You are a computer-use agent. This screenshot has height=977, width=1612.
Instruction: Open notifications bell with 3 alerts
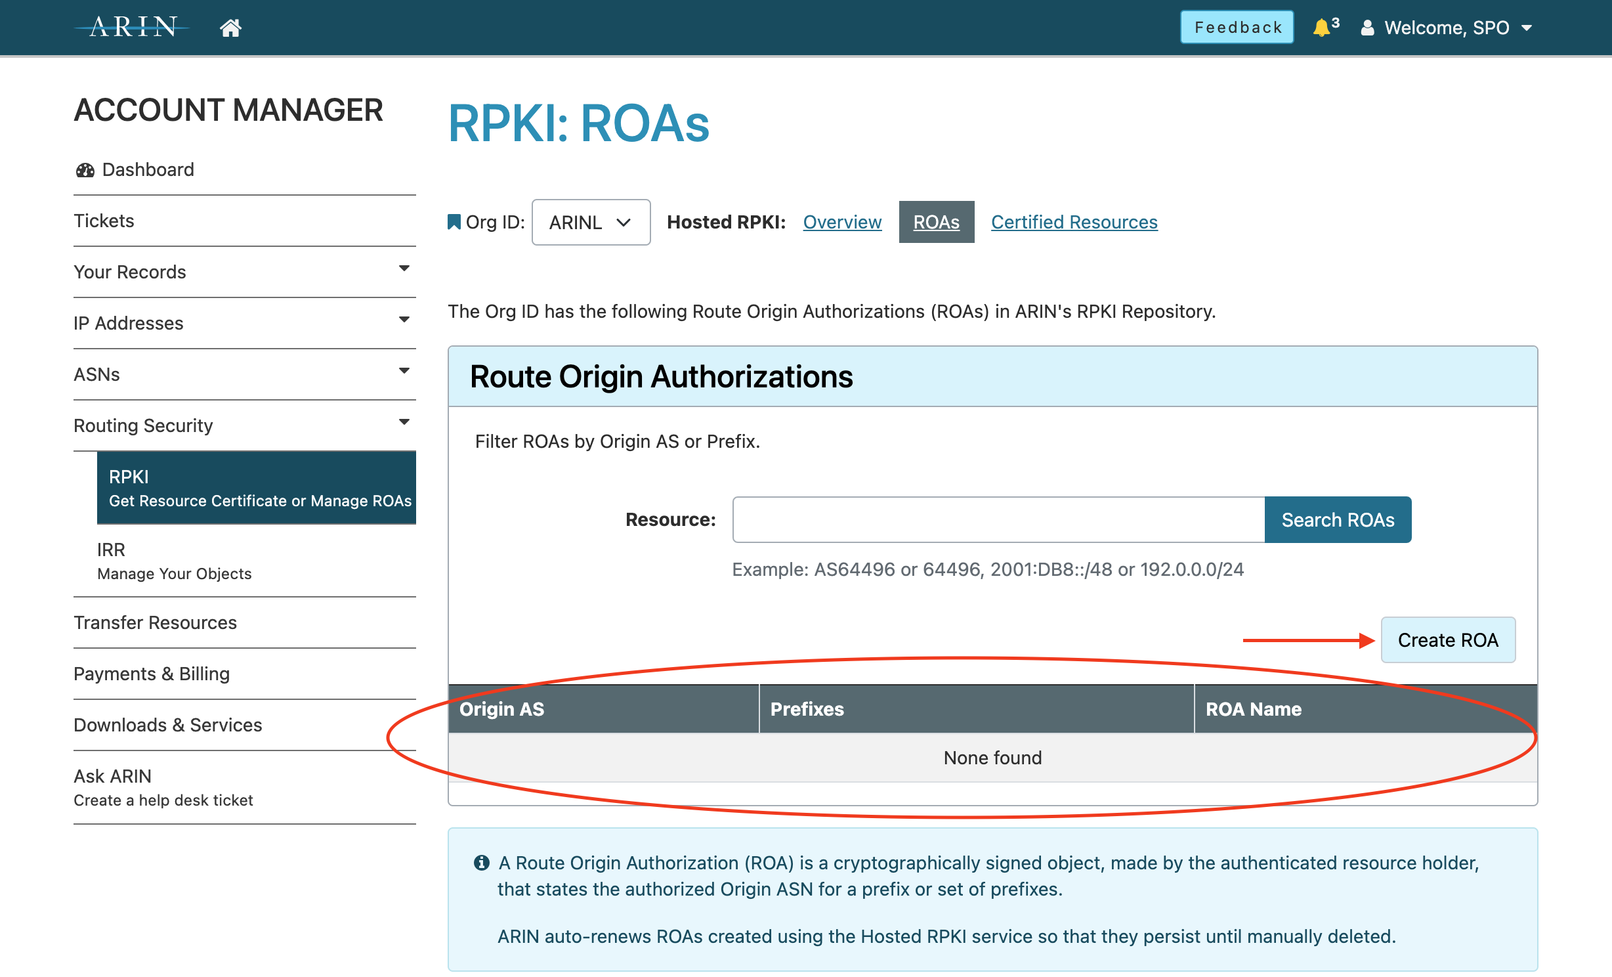pyautogui.click(x=1325, y=27)
